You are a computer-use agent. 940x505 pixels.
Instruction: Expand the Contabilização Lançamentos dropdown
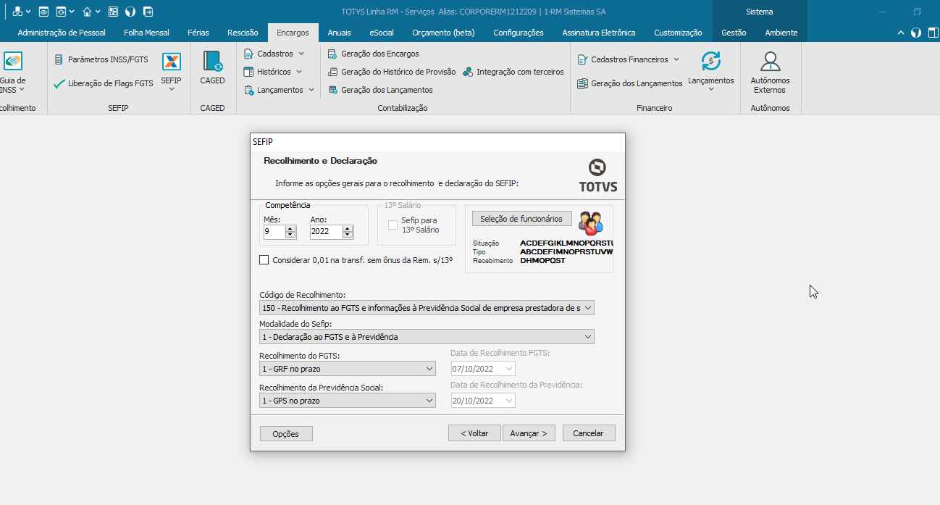(x=311, y=90)
